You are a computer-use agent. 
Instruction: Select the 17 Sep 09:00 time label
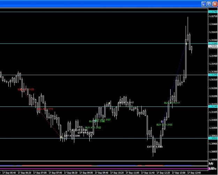click(x=86, y=173)
